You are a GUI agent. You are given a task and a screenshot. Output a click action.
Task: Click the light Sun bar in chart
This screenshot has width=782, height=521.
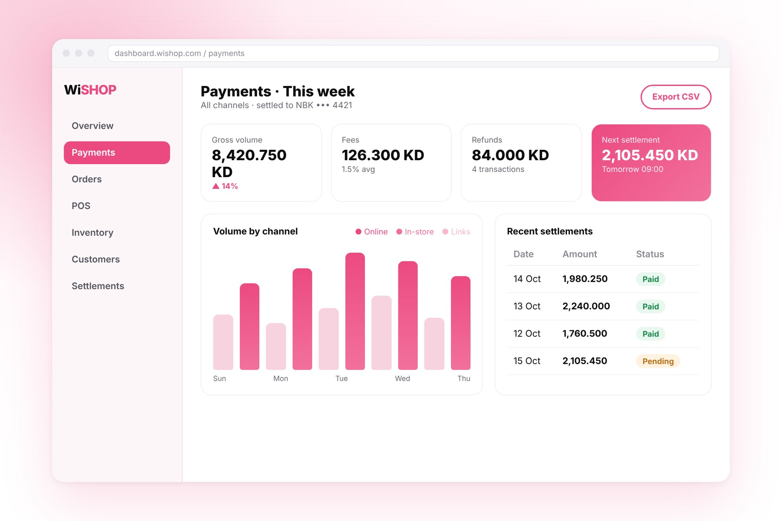(223, 342)
